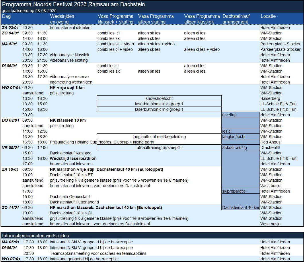
Task: Click 'laserbiathlon clinic groep 1' at 13:30
Action: tap(159, 104)
